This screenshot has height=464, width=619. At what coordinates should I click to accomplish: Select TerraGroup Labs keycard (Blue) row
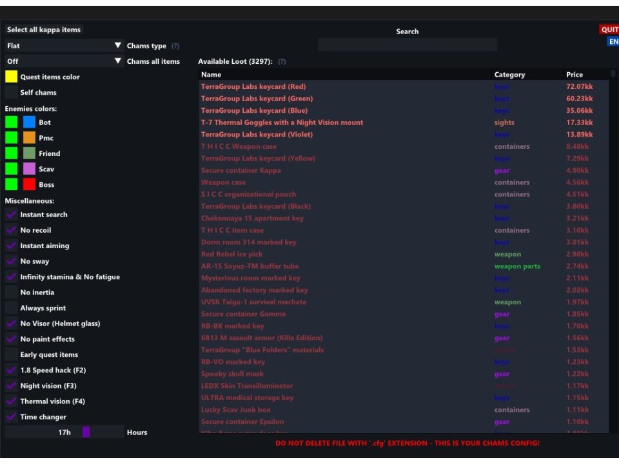(404, 110)
